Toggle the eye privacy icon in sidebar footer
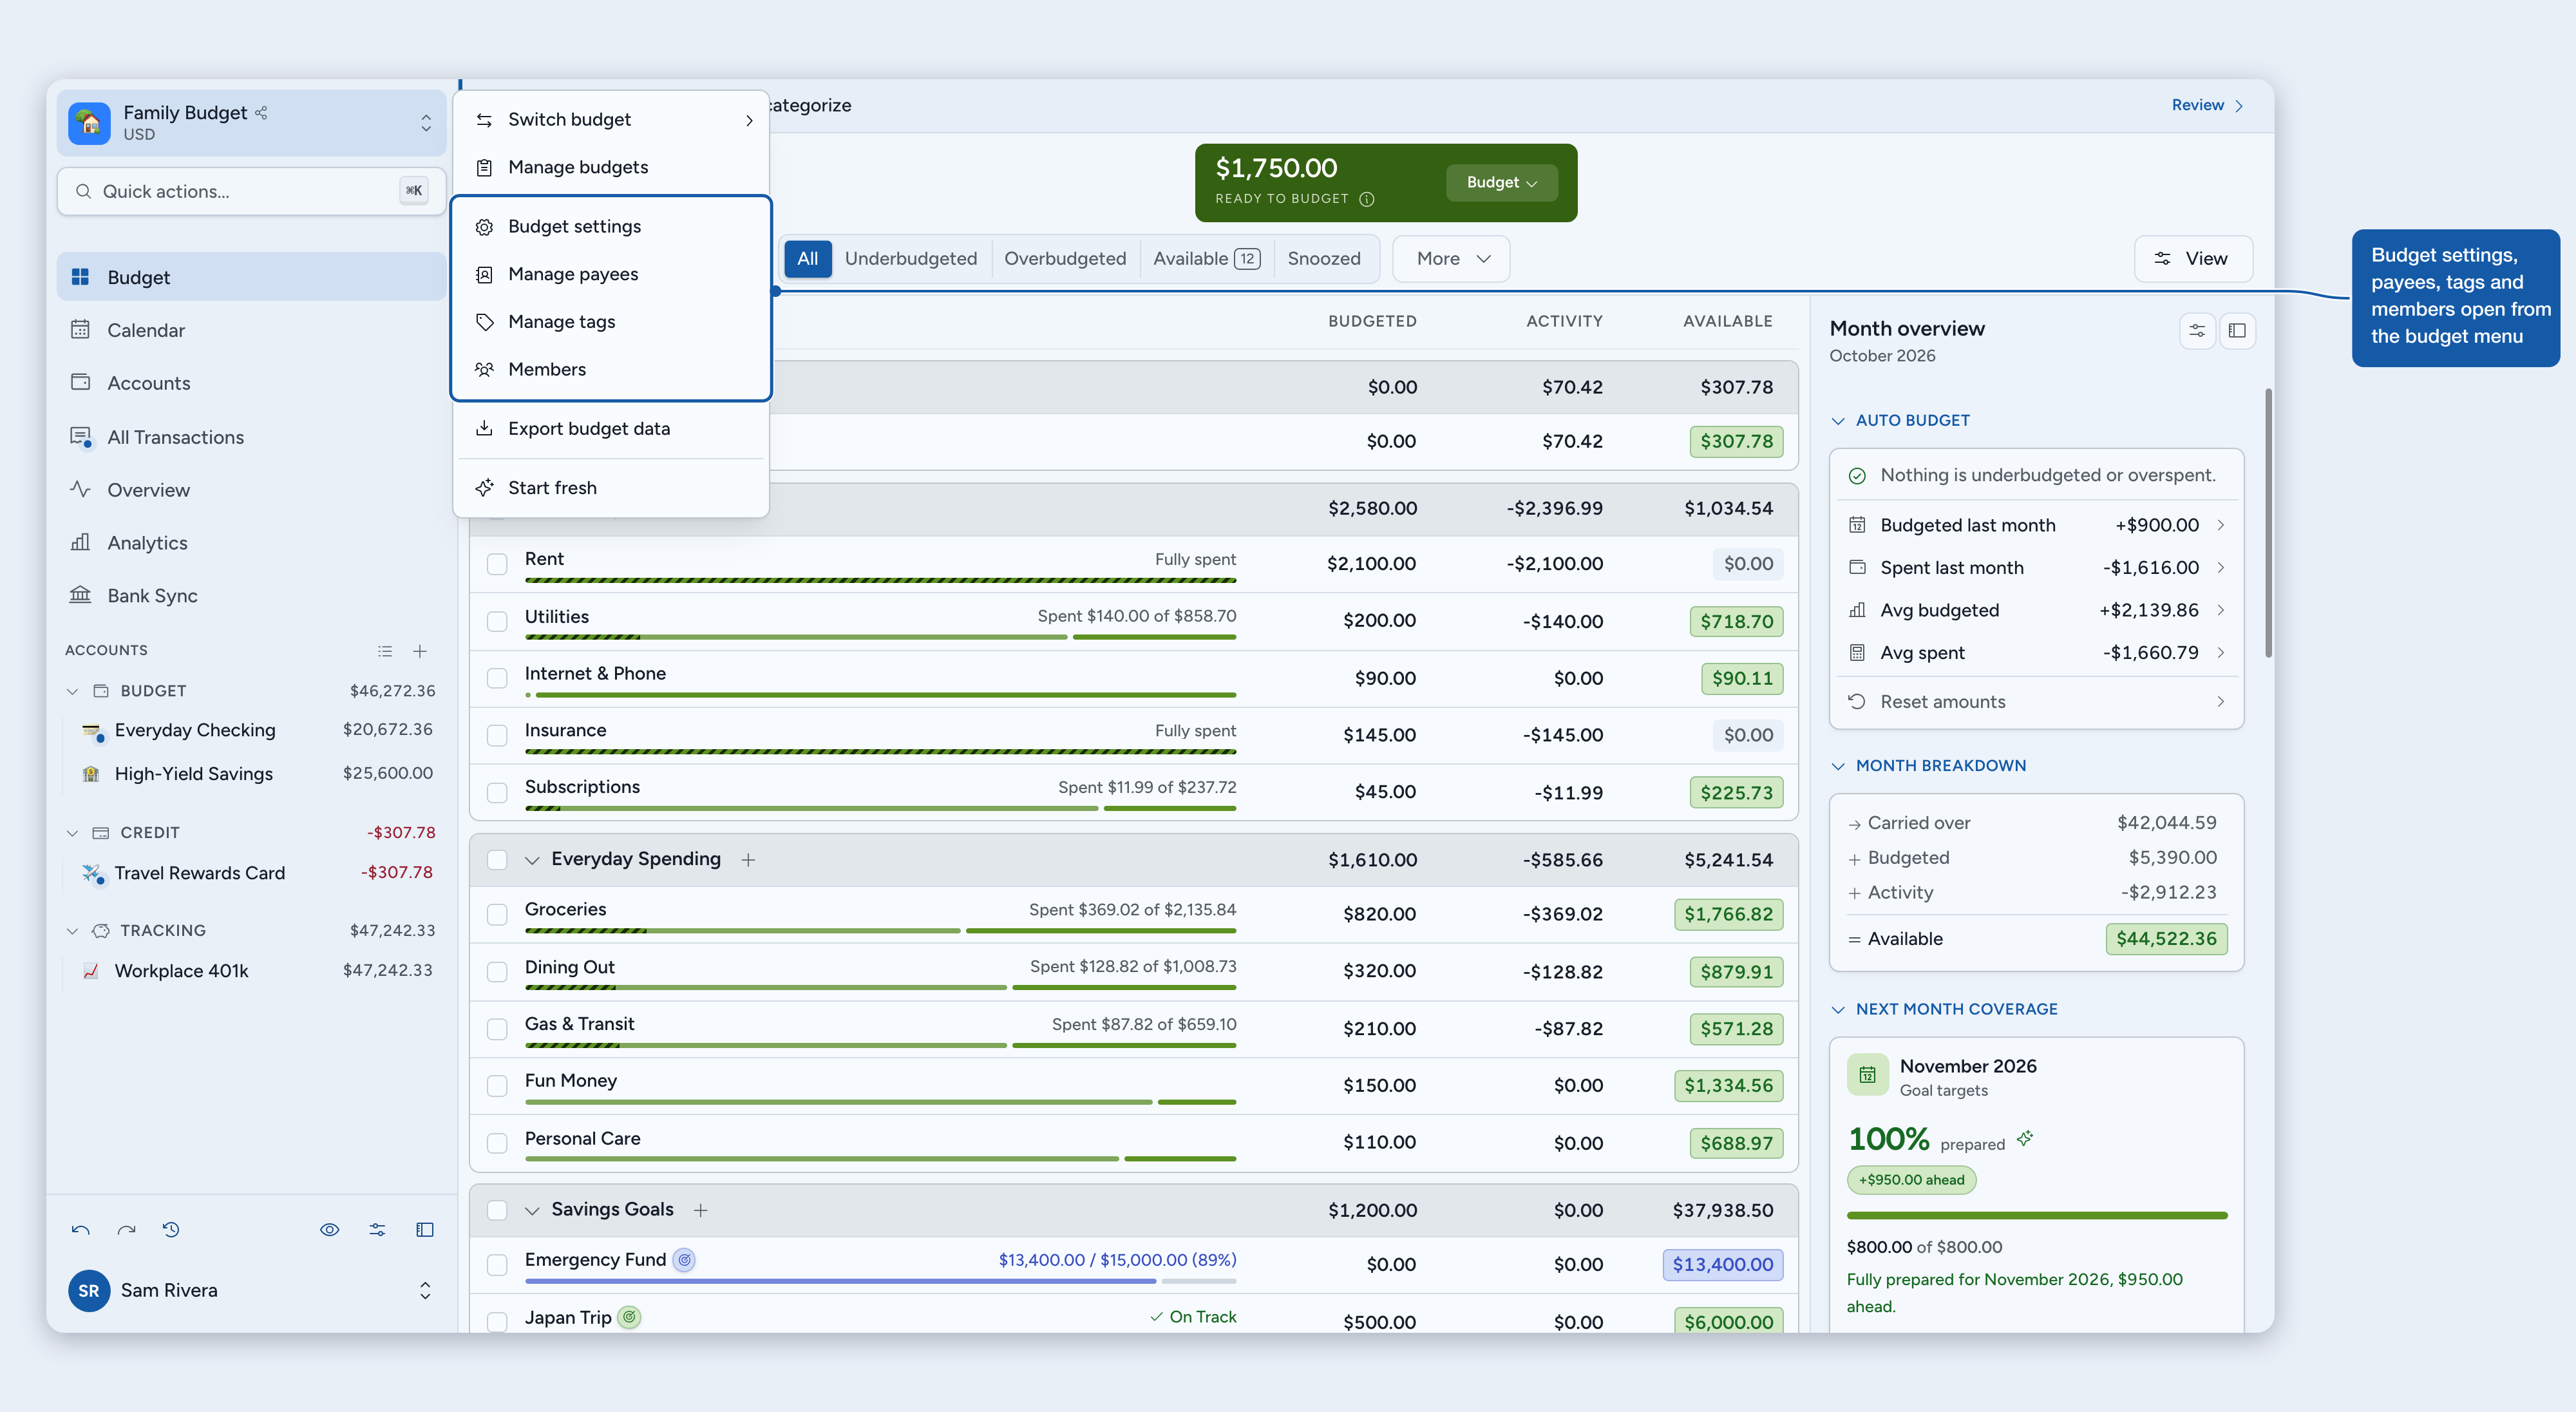The width and height of the screenshot is (2576, 1412). (x=329, y=1230)
